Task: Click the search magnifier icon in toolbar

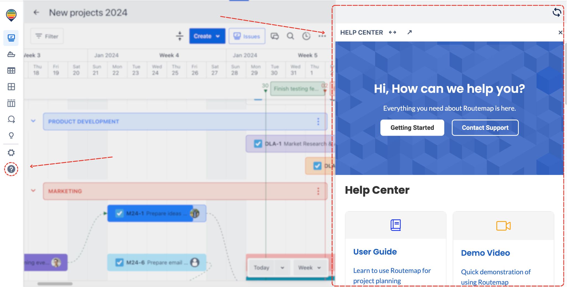Action: [x=290, y=36]
